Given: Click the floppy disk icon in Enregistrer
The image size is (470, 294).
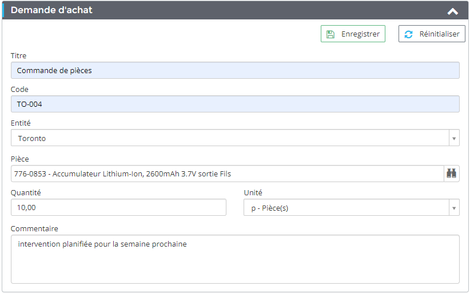Looking at the screenshot, I should click(330, 34).
